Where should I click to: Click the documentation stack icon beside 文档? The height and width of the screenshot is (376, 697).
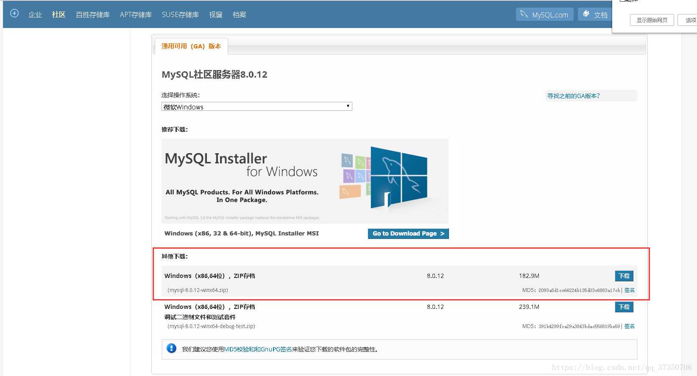[586, 14]
